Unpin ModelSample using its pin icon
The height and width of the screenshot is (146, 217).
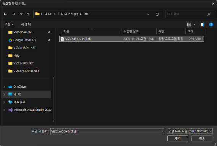(49, 32)
